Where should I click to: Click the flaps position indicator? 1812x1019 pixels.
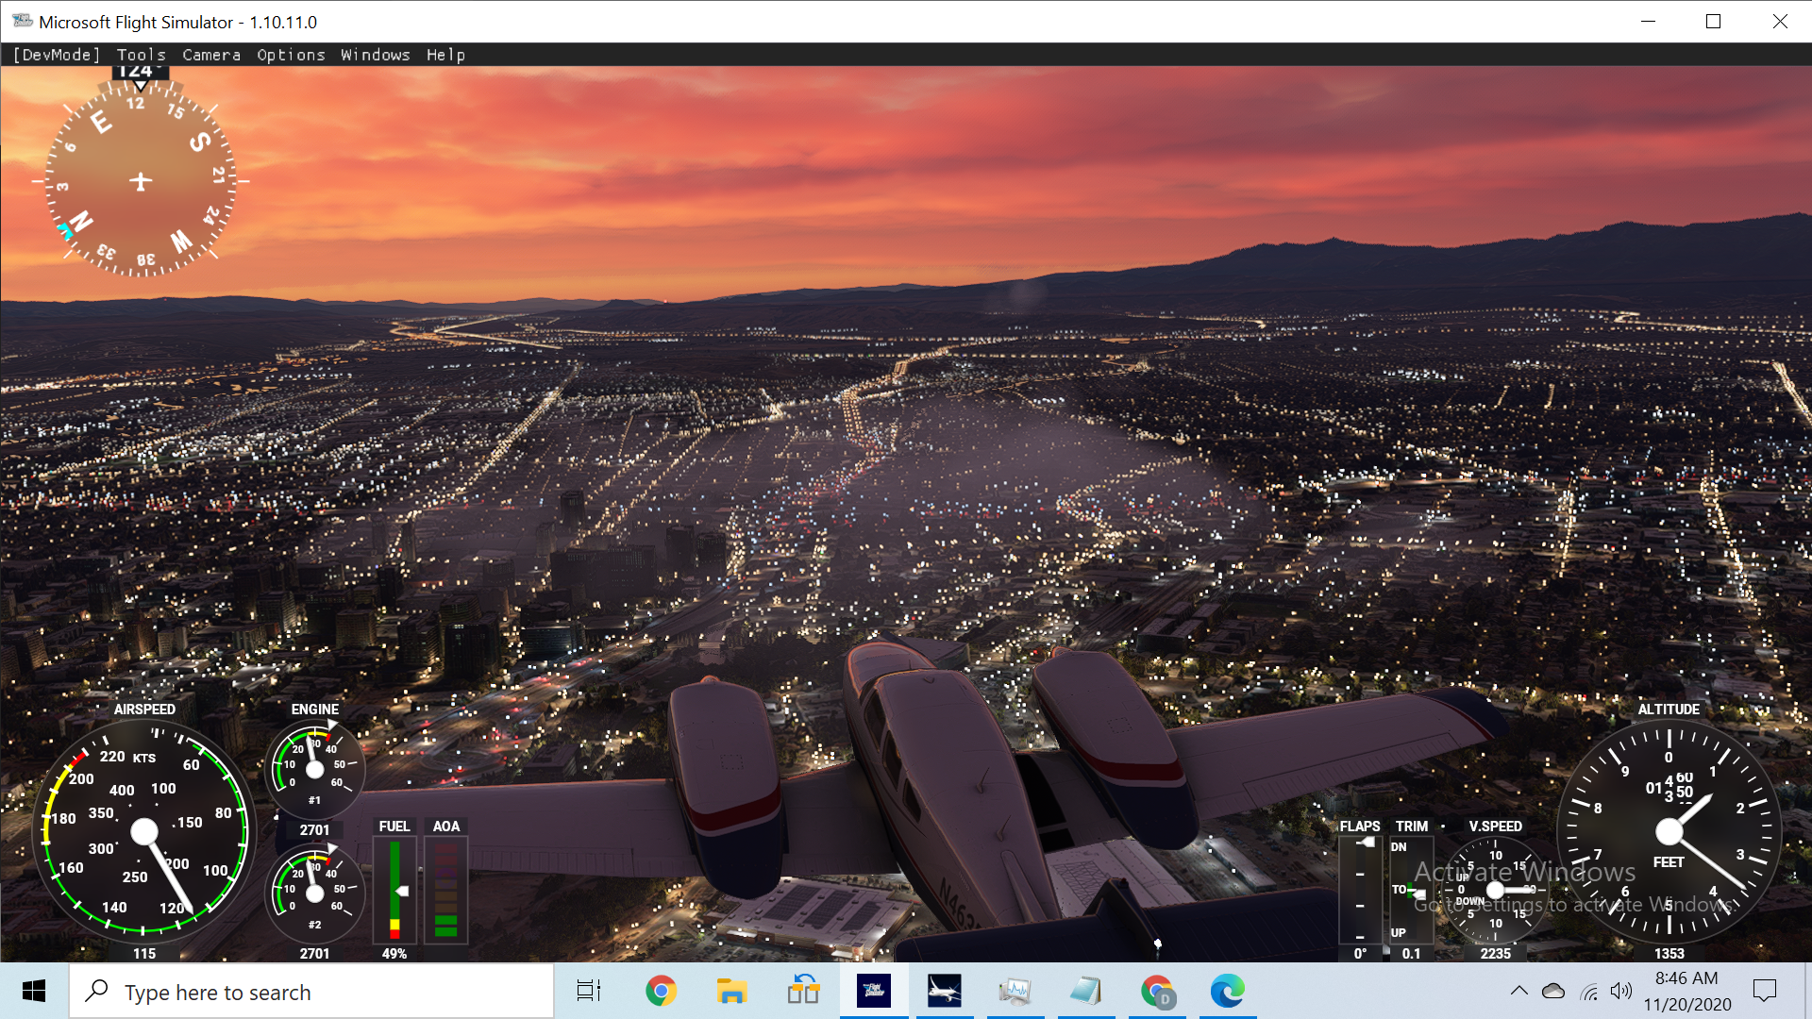1361,889
